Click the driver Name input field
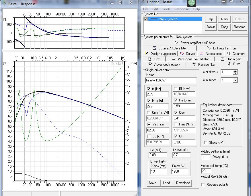The width and height of the screenshot is (251, 196). click(x=171, y=80)
